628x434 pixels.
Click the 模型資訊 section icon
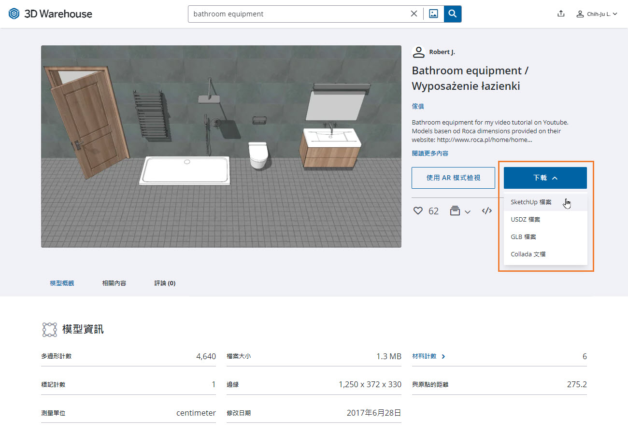point(49,330)
